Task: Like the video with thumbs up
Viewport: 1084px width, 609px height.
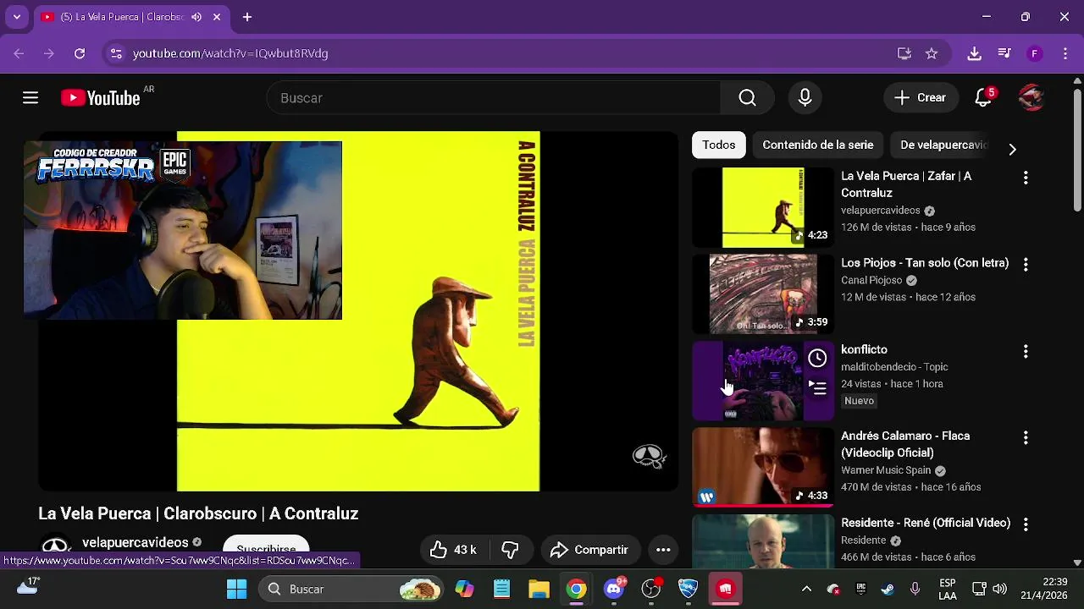Action: pyautogui.click(x=453, y=550)
